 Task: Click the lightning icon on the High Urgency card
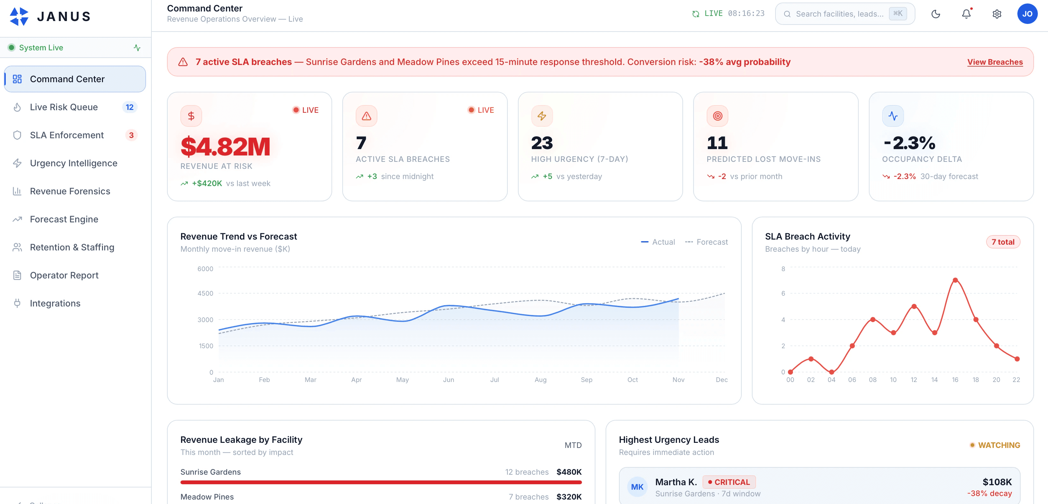pos(542,116)
